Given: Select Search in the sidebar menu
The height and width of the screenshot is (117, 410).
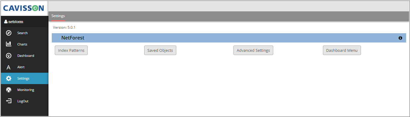Looking at the screenshot, I should pyautogui.click(x=22, y=33).
